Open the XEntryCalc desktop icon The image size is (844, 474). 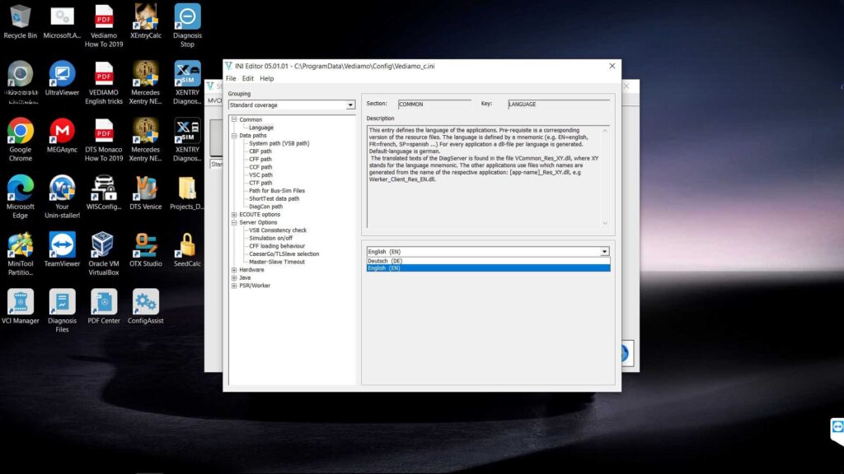145,17
